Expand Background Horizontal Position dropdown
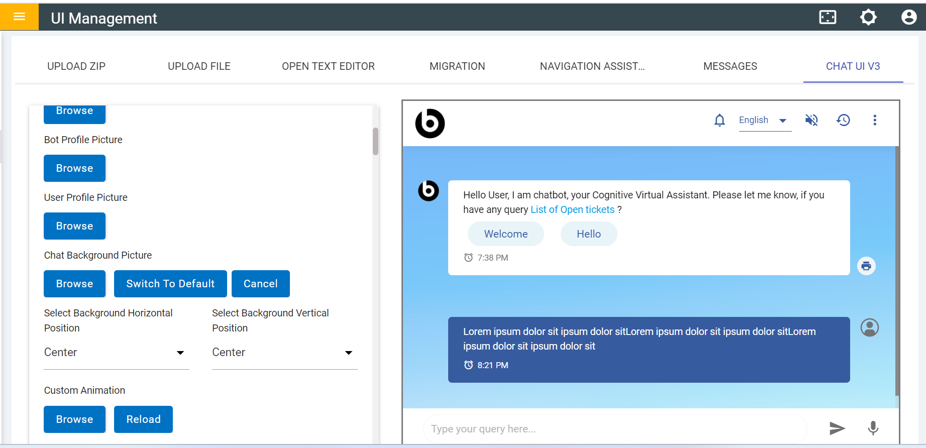926x448 pixels. pos(117,353)
